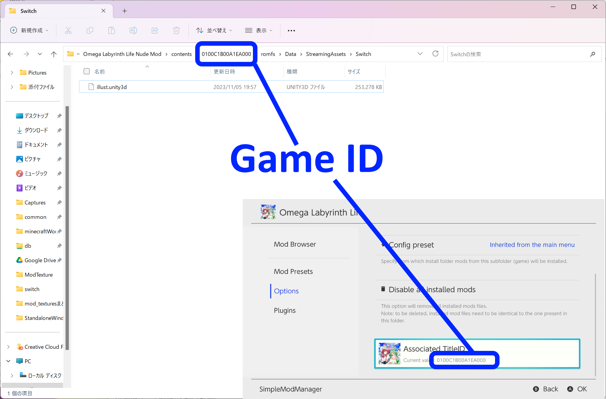The image size is (606, 399).
Task: Go up one folder level
Action: tap(54, 54)
